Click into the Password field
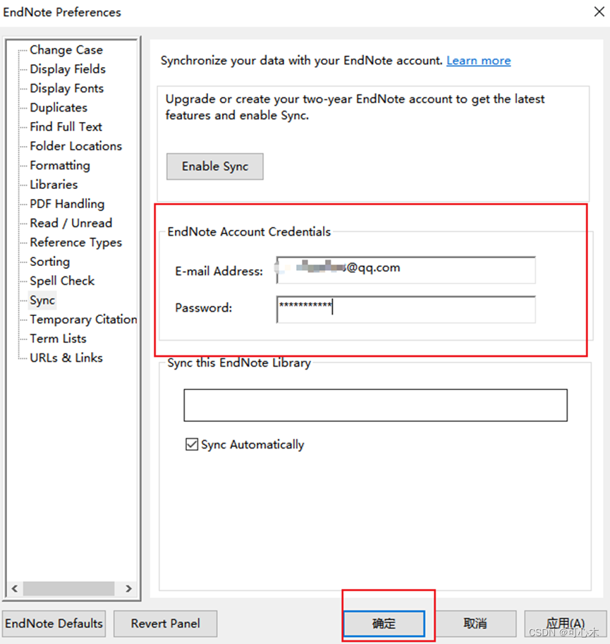The height and width of the screenshot is (644, 610). 406,309
